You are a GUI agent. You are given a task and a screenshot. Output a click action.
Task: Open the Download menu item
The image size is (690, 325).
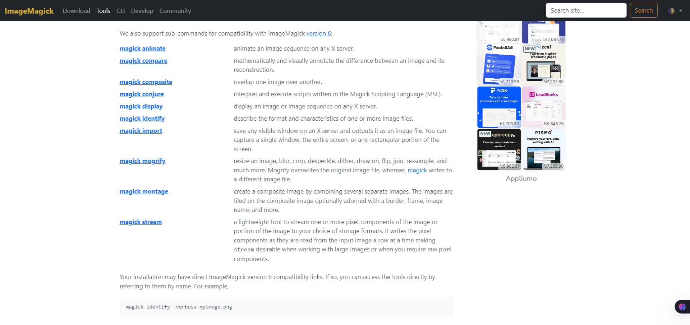coord(77,11)
